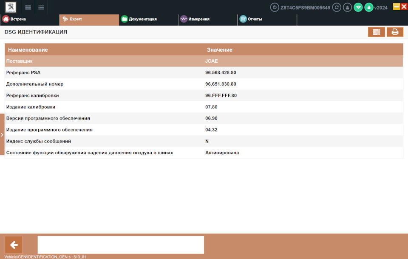Open the Отчеты tab
The image size is (408, 259).
point(267,19)
